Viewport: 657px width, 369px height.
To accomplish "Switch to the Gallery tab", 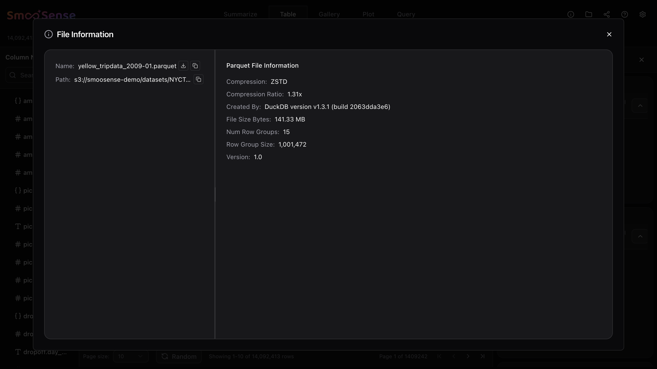I will click(329, 14).
